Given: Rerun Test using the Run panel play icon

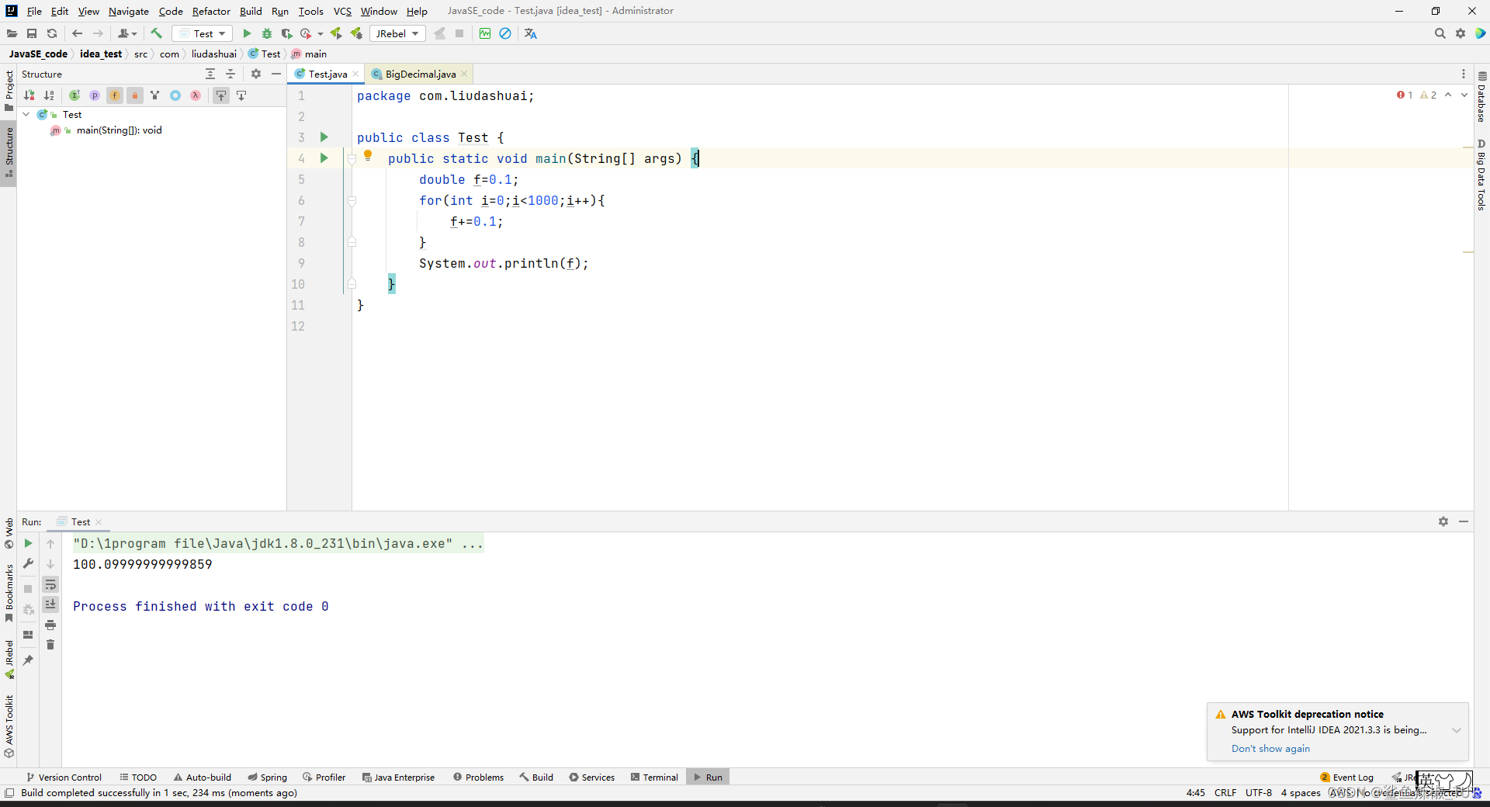Looking at the screenshot, I should (x=28, y=544).
